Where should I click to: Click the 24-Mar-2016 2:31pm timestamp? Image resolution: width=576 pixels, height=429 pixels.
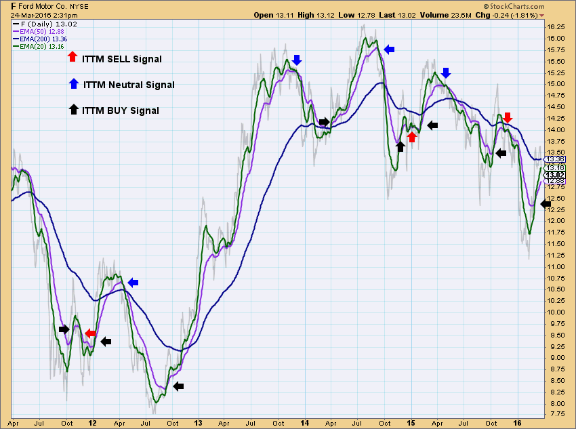(44, 16)
